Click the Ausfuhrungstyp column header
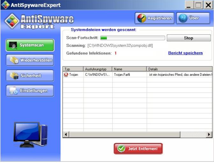 click(x=98, y=69)
